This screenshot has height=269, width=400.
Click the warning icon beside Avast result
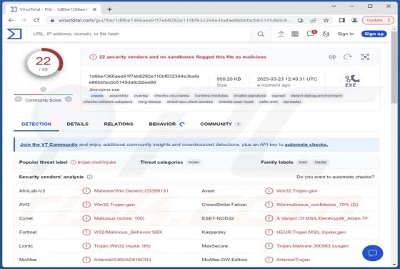click(269, 191)
